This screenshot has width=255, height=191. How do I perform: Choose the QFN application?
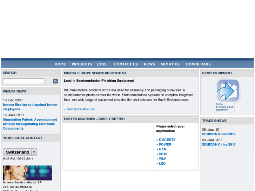[162, 149]
